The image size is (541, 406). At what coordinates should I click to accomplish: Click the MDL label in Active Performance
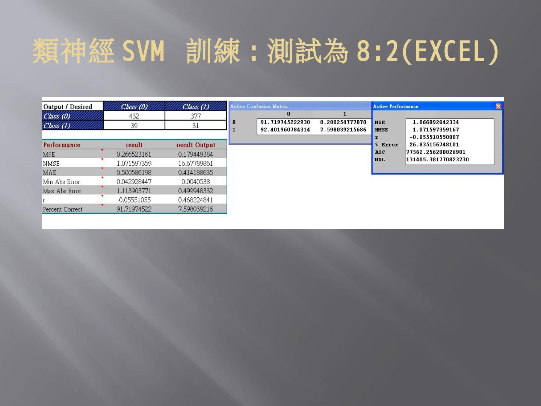tap(380, 160)
